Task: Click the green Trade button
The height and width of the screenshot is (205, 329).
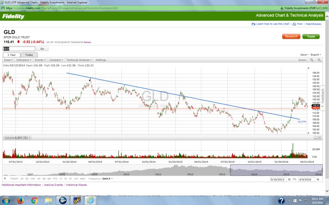Action: point(311,36)
